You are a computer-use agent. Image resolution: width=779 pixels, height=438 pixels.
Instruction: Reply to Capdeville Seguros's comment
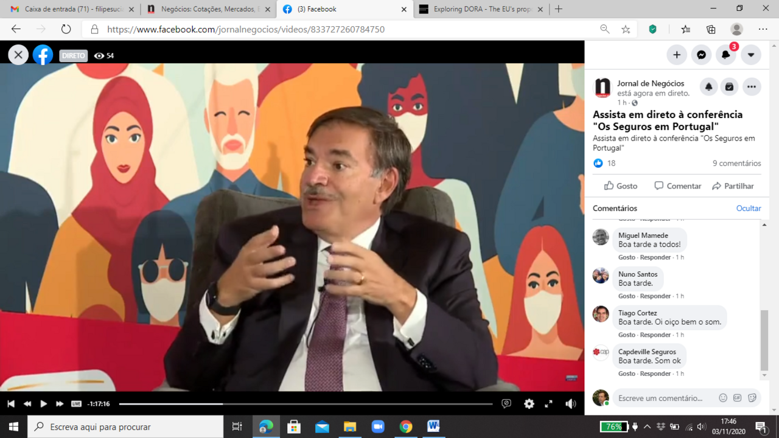[655, 374]
